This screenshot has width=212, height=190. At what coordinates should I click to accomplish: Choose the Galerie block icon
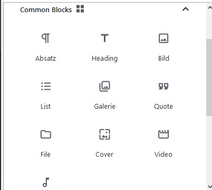pos(104,86)
